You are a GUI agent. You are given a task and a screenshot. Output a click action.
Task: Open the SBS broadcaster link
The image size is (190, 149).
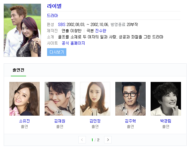point(62,24)
